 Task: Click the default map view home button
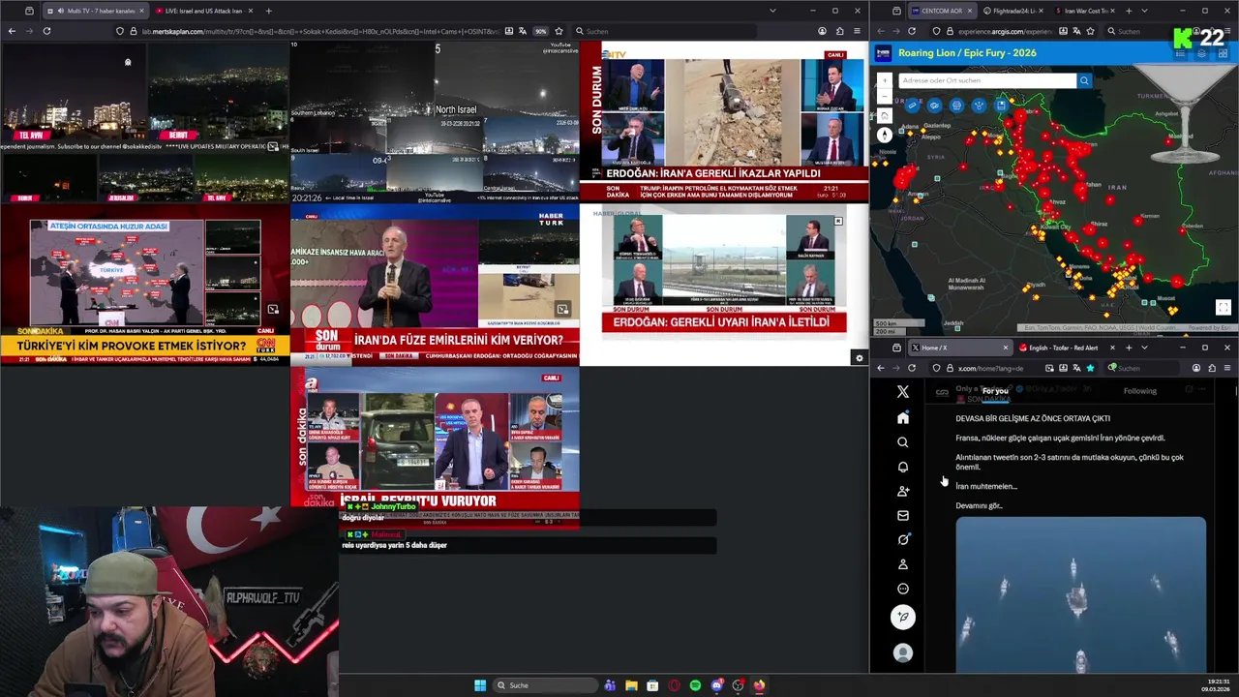[885, 116]
